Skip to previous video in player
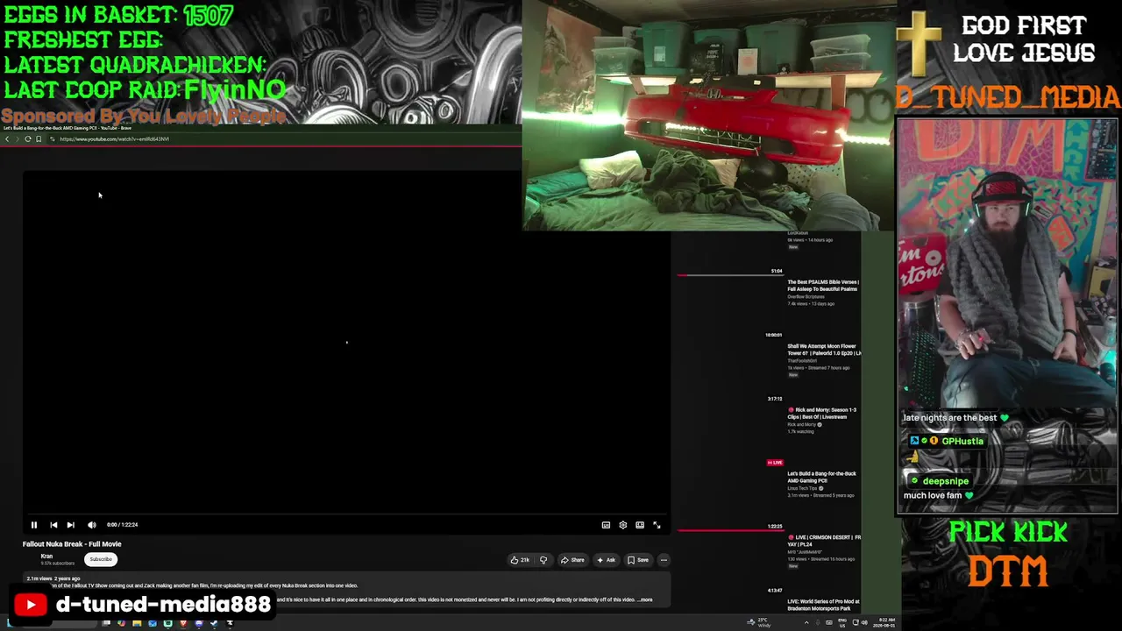1122x631 pixels. tap(53, 525)
